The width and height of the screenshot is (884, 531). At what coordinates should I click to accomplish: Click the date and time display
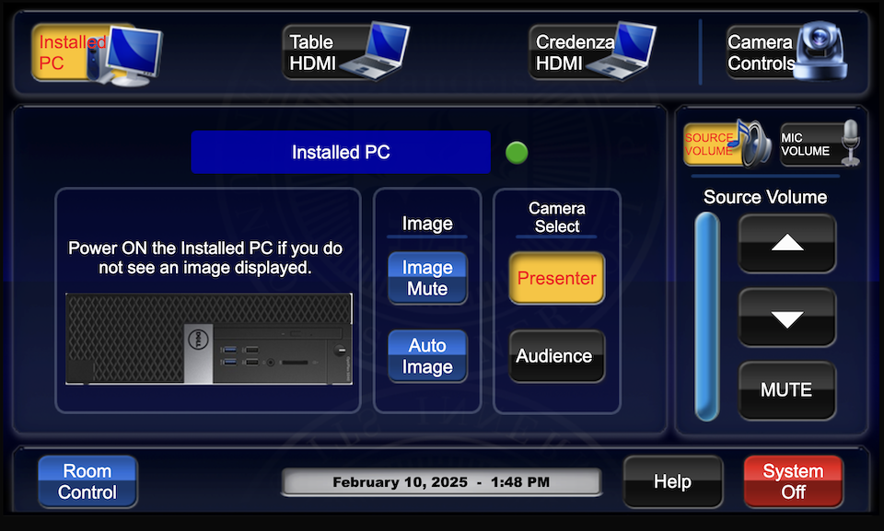pyautogui.click(x=441, y=480)
